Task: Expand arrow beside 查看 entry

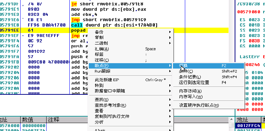Action: pyautogui.click(x=170, y=111)
